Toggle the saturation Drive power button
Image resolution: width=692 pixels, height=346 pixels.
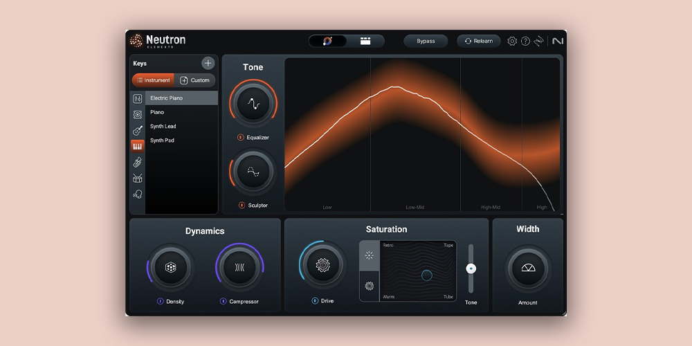click(314, 301)
